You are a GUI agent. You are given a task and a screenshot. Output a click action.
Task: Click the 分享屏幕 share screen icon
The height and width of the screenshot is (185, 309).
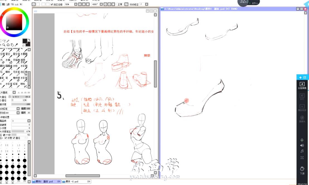click(x=302, y=85)
